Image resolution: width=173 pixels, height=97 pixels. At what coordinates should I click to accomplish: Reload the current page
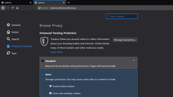(13, 8)
